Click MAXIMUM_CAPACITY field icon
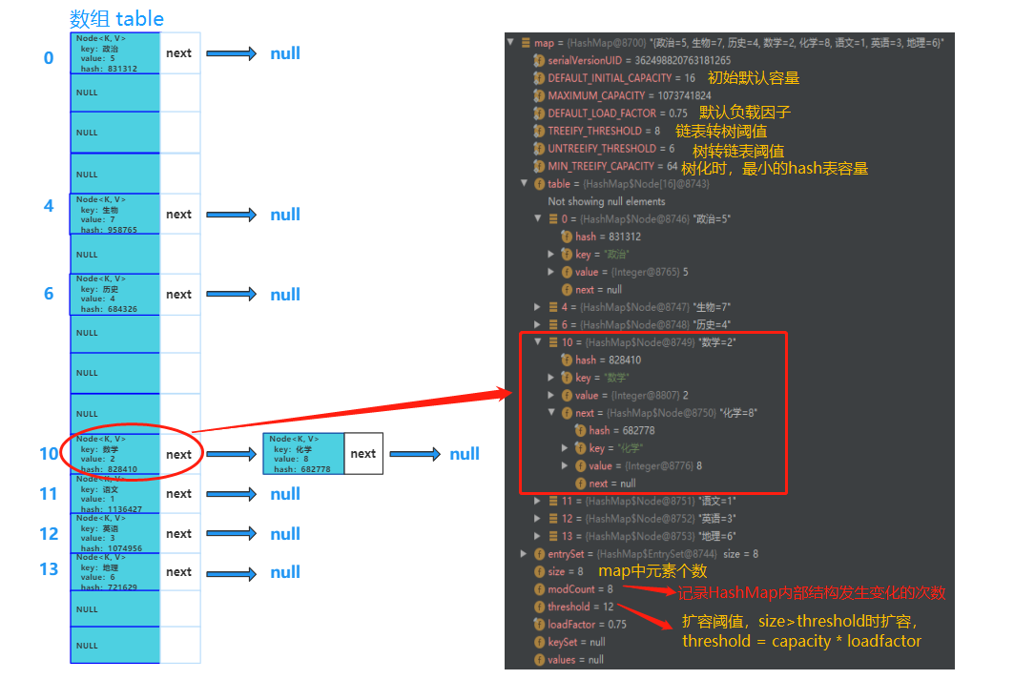Image resolution: width=1014 pixels, height=700 pixels. [x=539, y=95]
